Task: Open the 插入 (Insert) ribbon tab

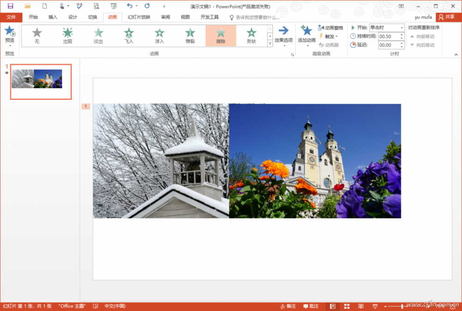Action: click(x=53, y=17)
